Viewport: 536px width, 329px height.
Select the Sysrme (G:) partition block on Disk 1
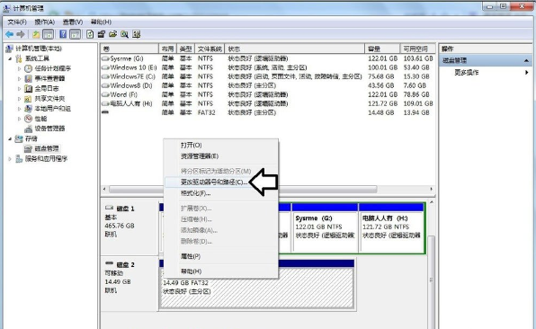325,228
